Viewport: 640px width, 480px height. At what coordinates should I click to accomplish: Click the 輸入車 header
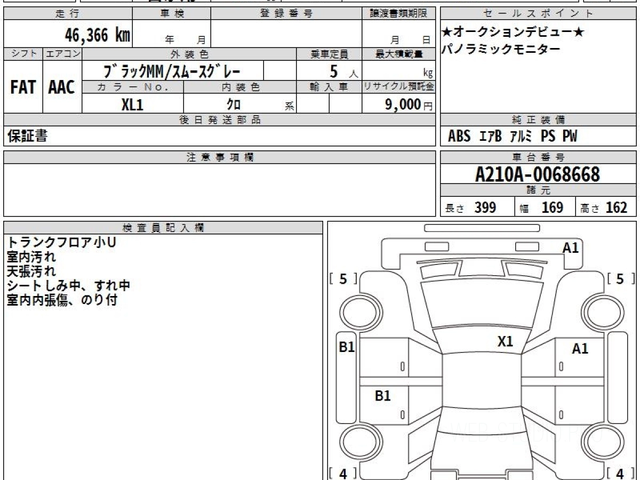point(329,87)
